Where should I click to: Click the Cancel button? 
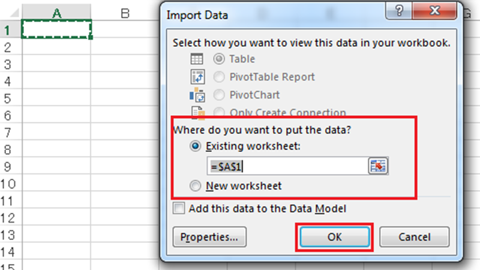tap(414, 237)
